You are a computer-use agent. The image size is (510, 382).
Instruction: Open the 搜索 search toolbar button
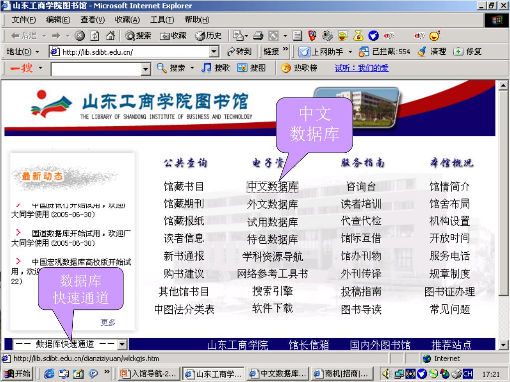(x=138, y=36)
